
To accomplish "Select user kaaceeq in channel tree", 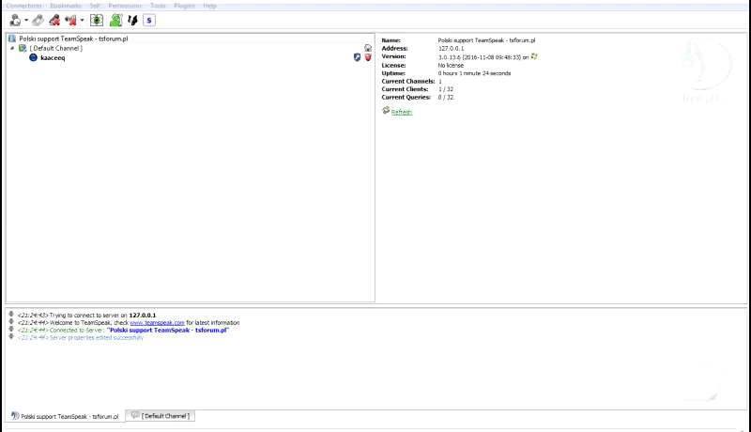I will [53, 58].
